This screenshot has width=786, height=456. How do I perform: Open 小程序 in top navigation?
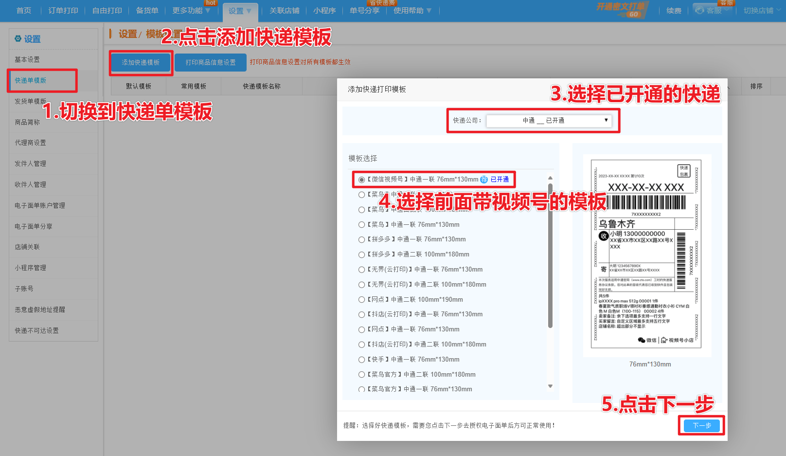coord(324,11)
